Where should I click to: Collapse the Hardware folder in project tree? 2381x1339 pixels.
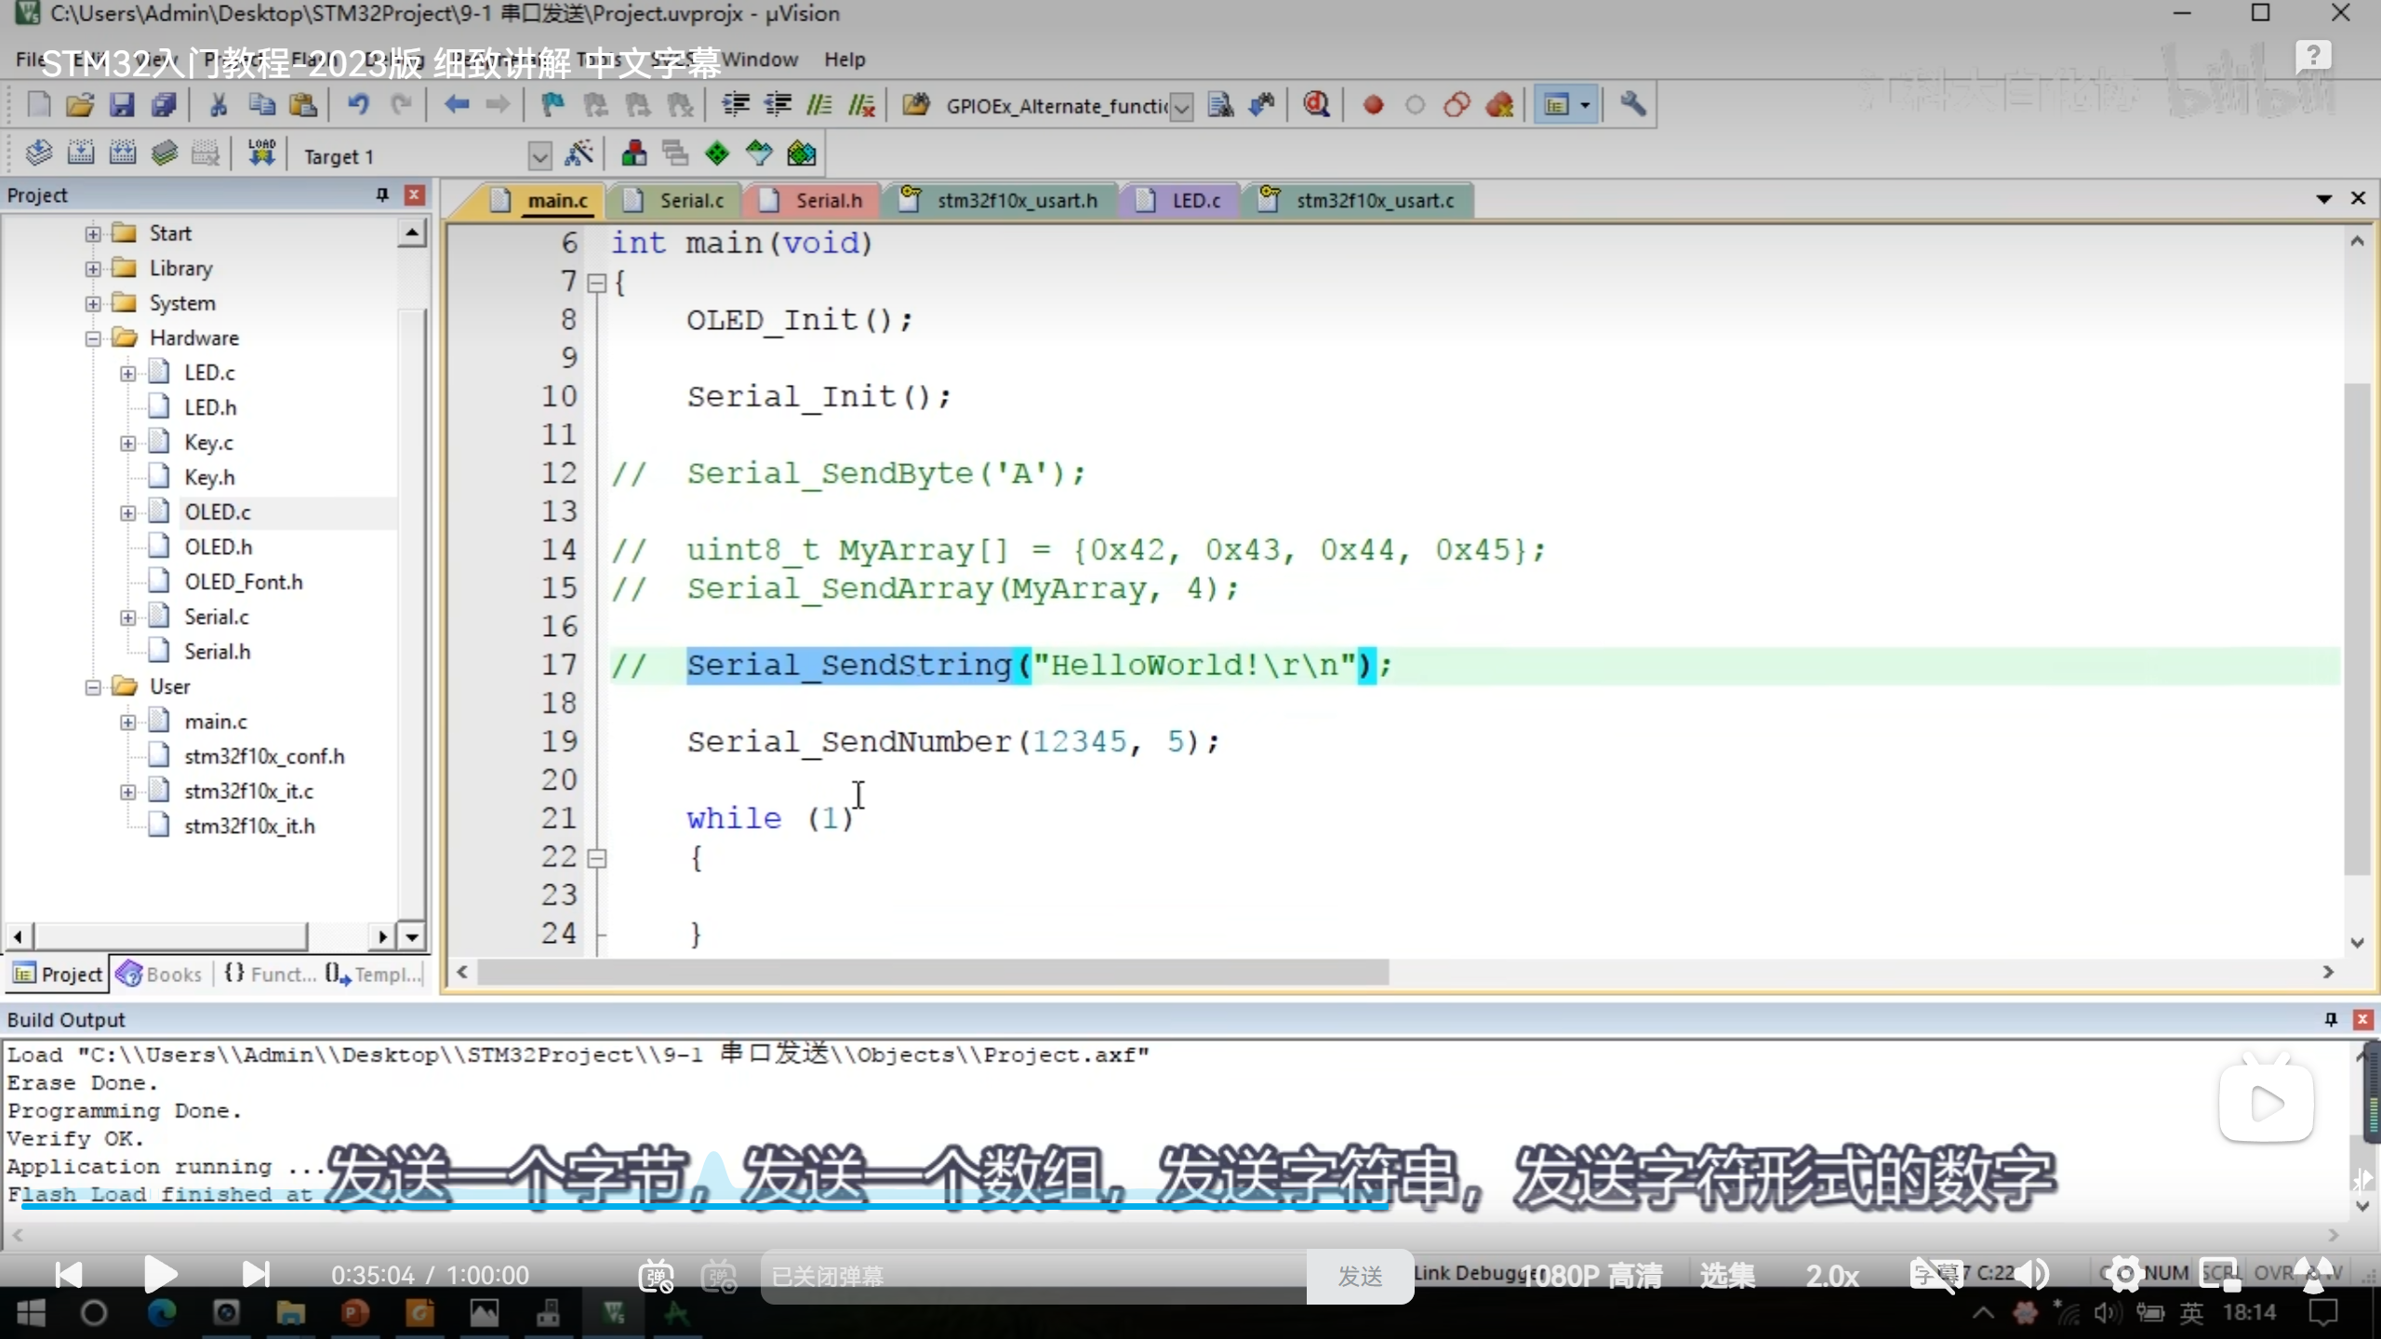pyautogui.click(x=93, y=338)
